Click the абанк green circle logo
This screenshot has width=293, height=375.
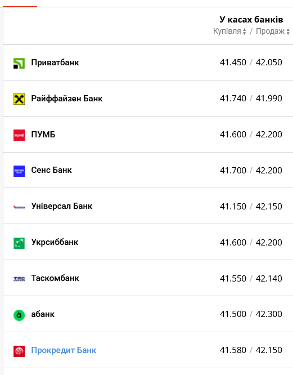19,315
